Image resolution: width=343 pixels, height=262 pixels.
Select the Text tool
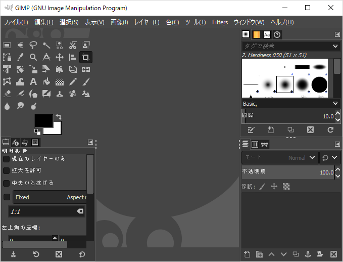(x=33, y=82)
